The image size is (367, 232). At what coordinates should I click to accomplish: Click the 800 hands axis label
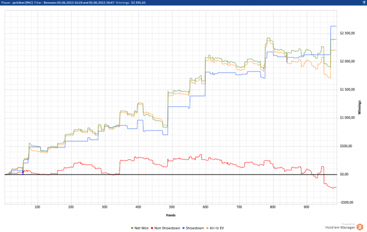tap(273, 207)
